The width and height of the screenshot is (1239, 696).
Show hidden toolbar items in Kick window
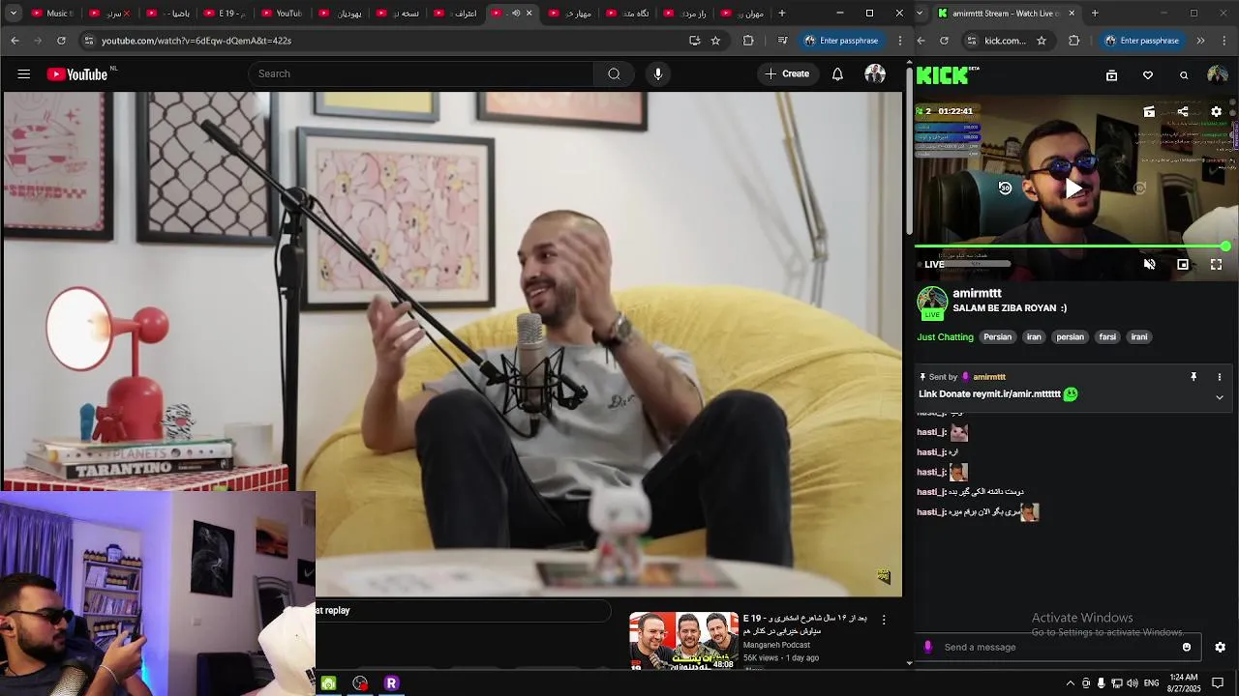1200,41
